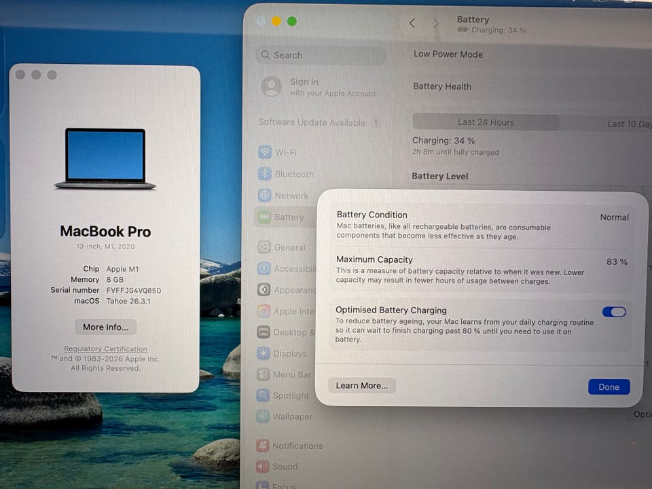Click the Apple Intelligence sidebar icon
Viewport: 652px width, 489px height.
(264, 310)
